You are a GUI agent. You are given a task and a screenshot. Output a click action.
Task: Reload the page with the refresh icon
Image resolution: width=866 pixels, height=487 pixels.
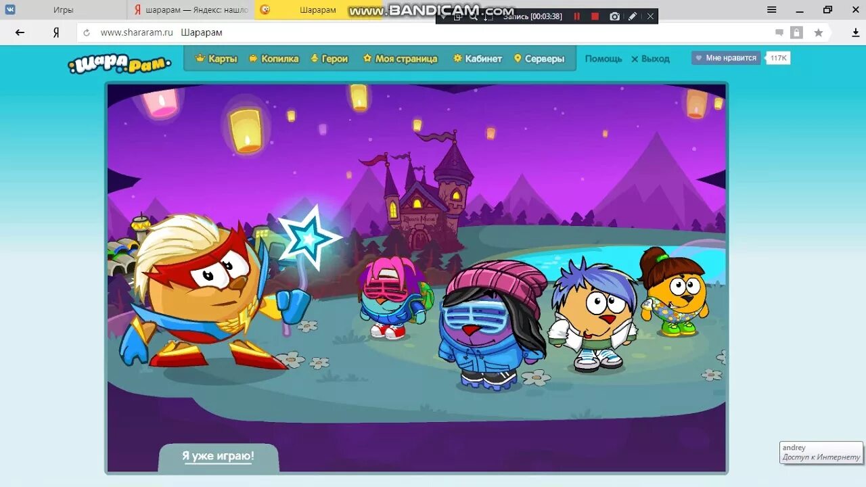pos(86,32)
